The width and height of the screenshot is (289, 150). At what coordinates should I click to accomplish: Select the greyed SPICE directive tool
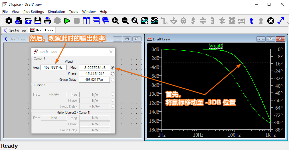coord(261,21)
